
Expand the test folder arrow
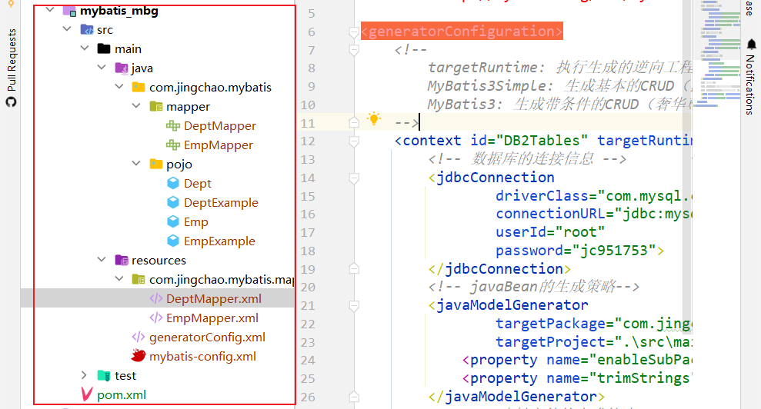pyautogui.click(x=84, y=375)
